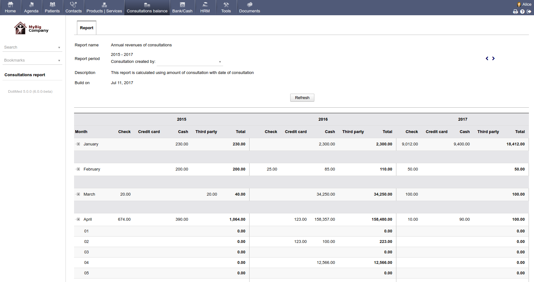Open the Contacts module icon
534x282 pixels.
pyautogui.click(x=73, y=4)
